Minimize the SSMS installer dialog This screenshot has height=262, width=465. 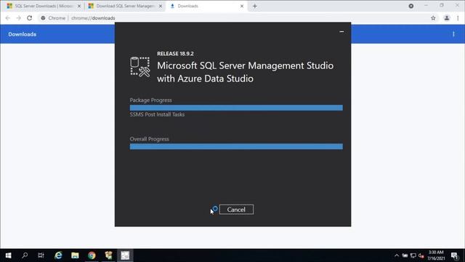tap(341, 31)
